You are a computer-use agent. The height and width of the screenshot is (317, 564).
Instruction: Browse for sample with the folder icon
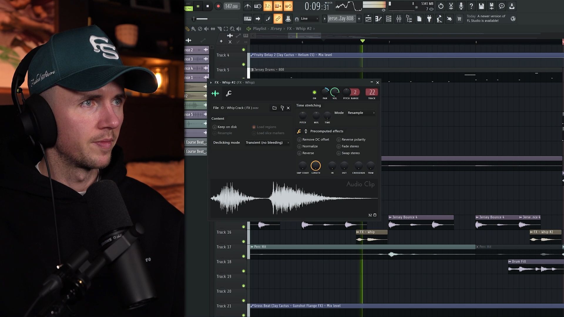pos(274,108)
